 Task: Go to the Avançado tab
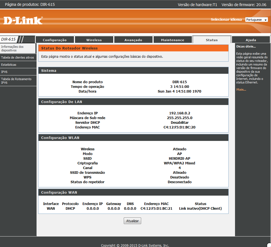(x=133, y=40)
